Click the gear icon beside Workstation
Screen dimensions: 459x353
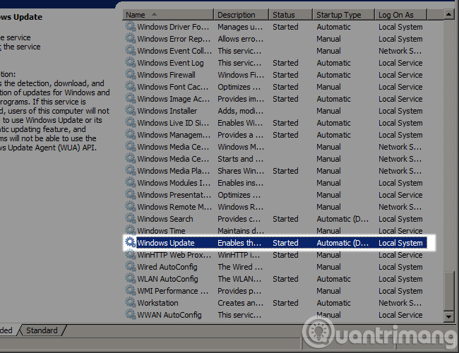pyautogui.click(x=130, y=303)
